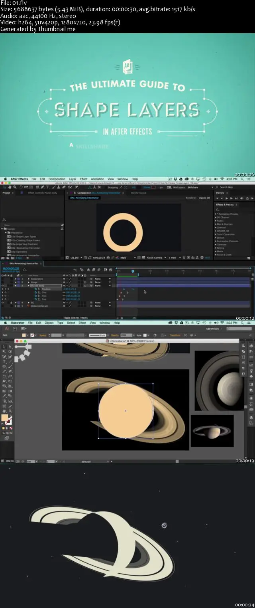
Task: Jump to first frame in Preview panel
Action: coord(218,198)
